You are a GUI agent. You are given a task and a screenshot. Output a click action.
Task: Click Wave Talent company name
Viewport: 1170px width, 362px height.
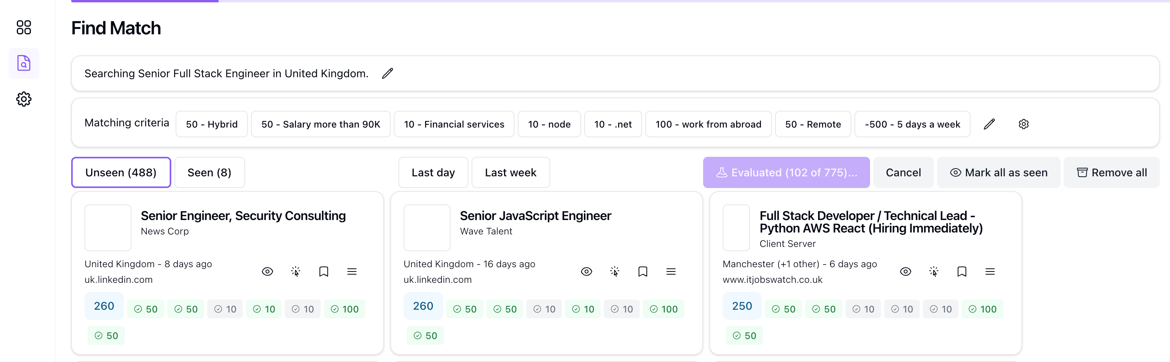pyautogui.click(x=486, y=231)
